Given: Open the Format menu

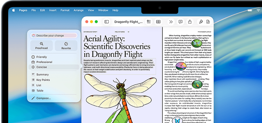Looking at the screenshot, I should click(x=65, y=10).
